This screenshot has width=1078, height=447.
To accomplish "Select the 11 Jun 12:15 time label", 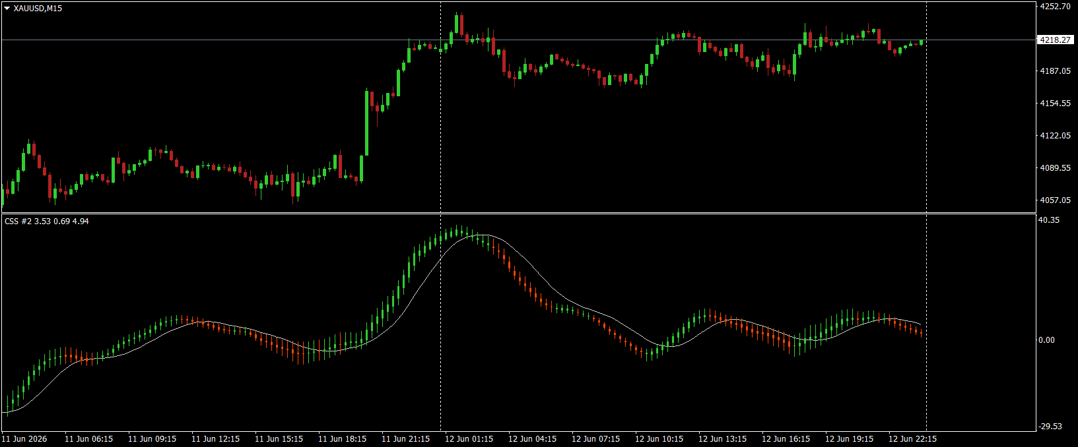I will (215, 439).
